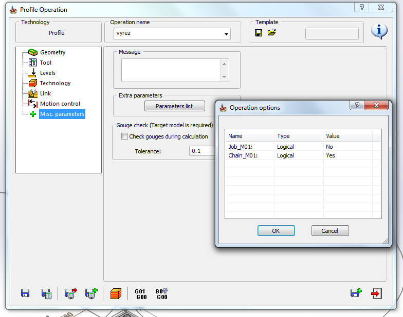This screenshot has width=403, height=317.
Task: Click Logical type in Job_M01 row
Action: point(285,147)
